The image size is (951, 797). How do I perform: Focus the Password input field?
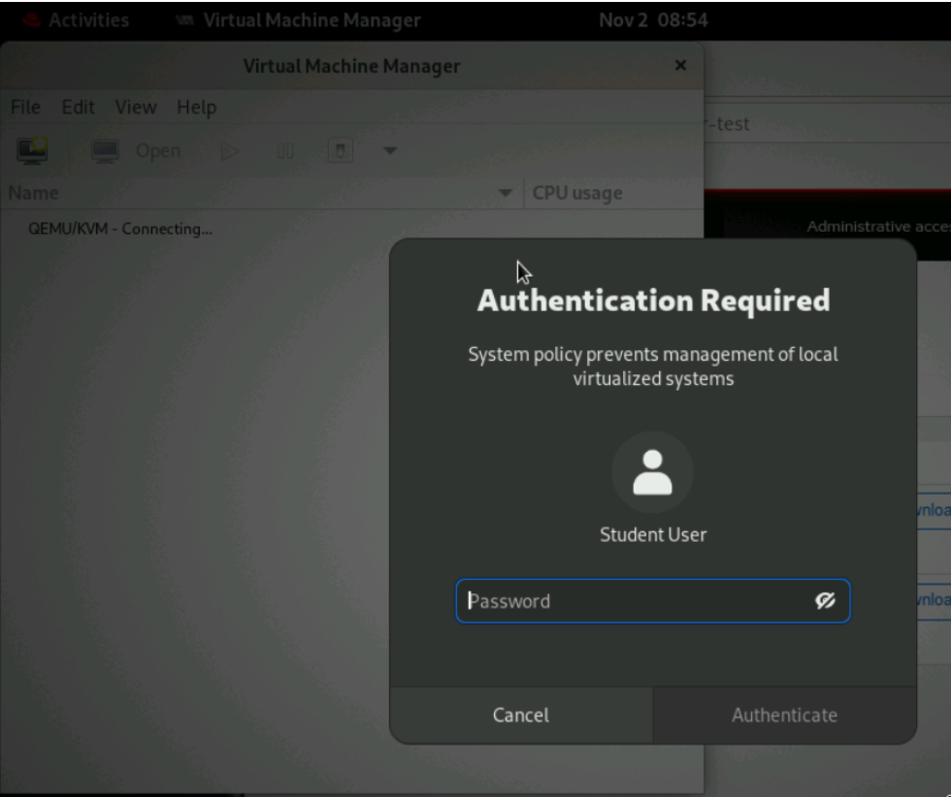click(652, 601)
